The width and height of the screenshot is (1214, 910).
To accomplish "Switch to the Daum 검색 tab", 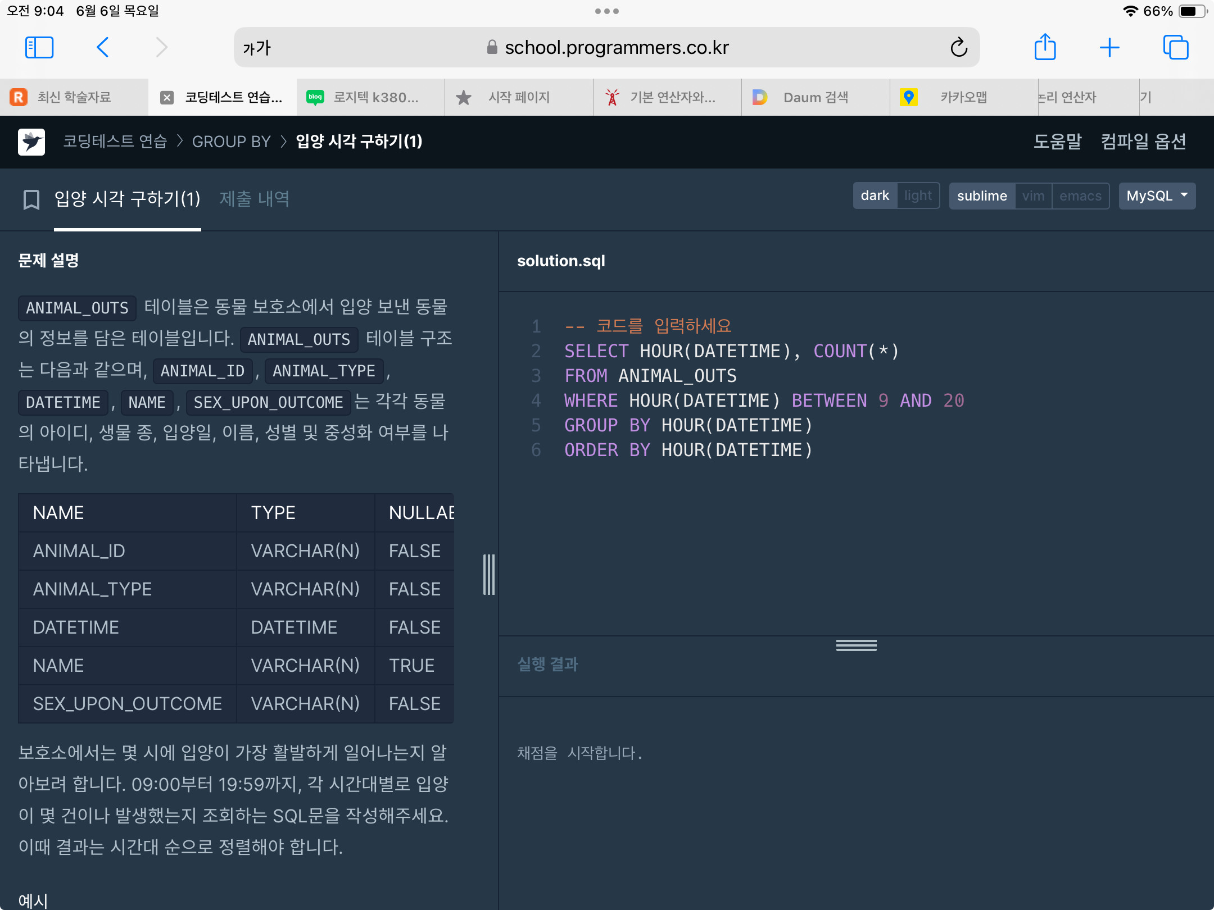I will tap(816, 98).
